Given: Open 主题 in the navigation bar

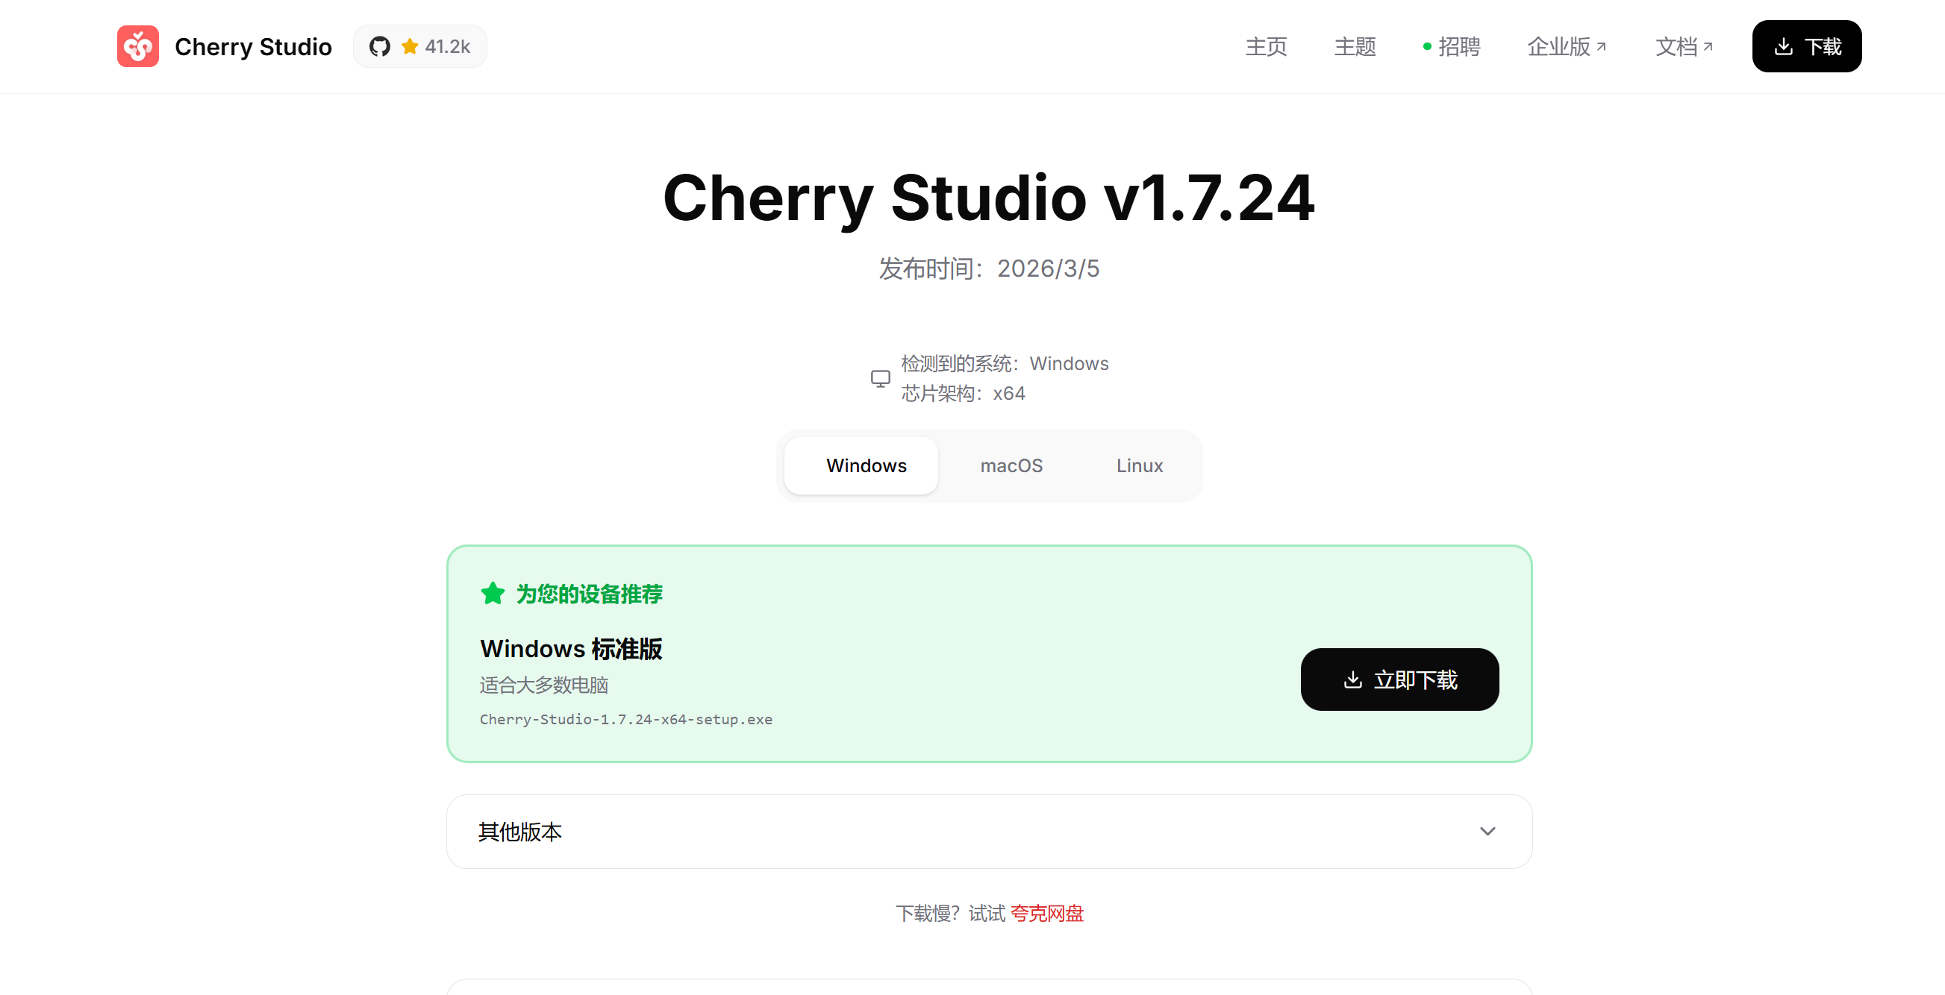Looking at the screenshot, I should (1355, 47).
